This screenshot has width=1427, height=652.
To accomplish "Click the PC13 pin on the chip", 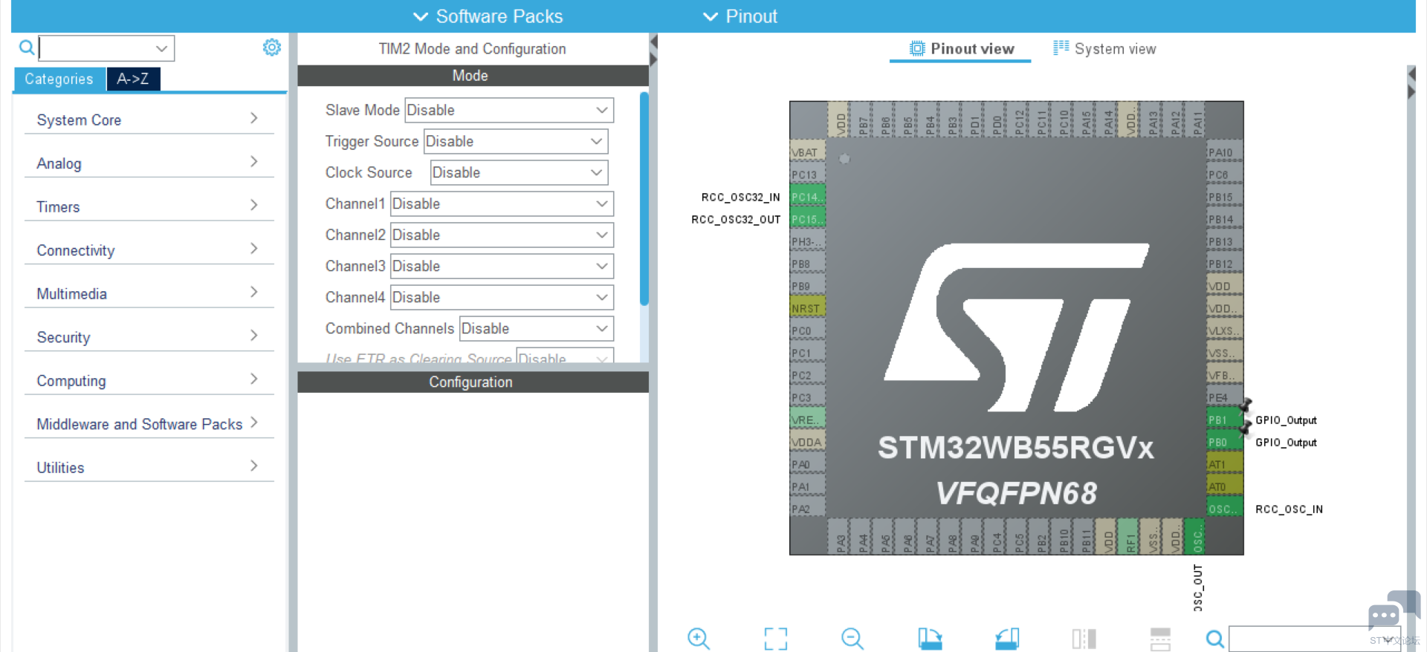I will [807, 175].
